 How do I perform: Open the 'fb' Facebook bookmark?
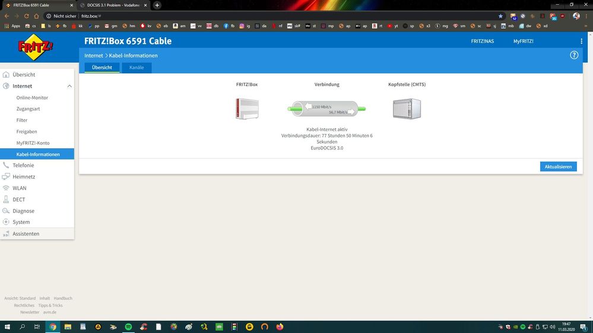click(229, 26)
